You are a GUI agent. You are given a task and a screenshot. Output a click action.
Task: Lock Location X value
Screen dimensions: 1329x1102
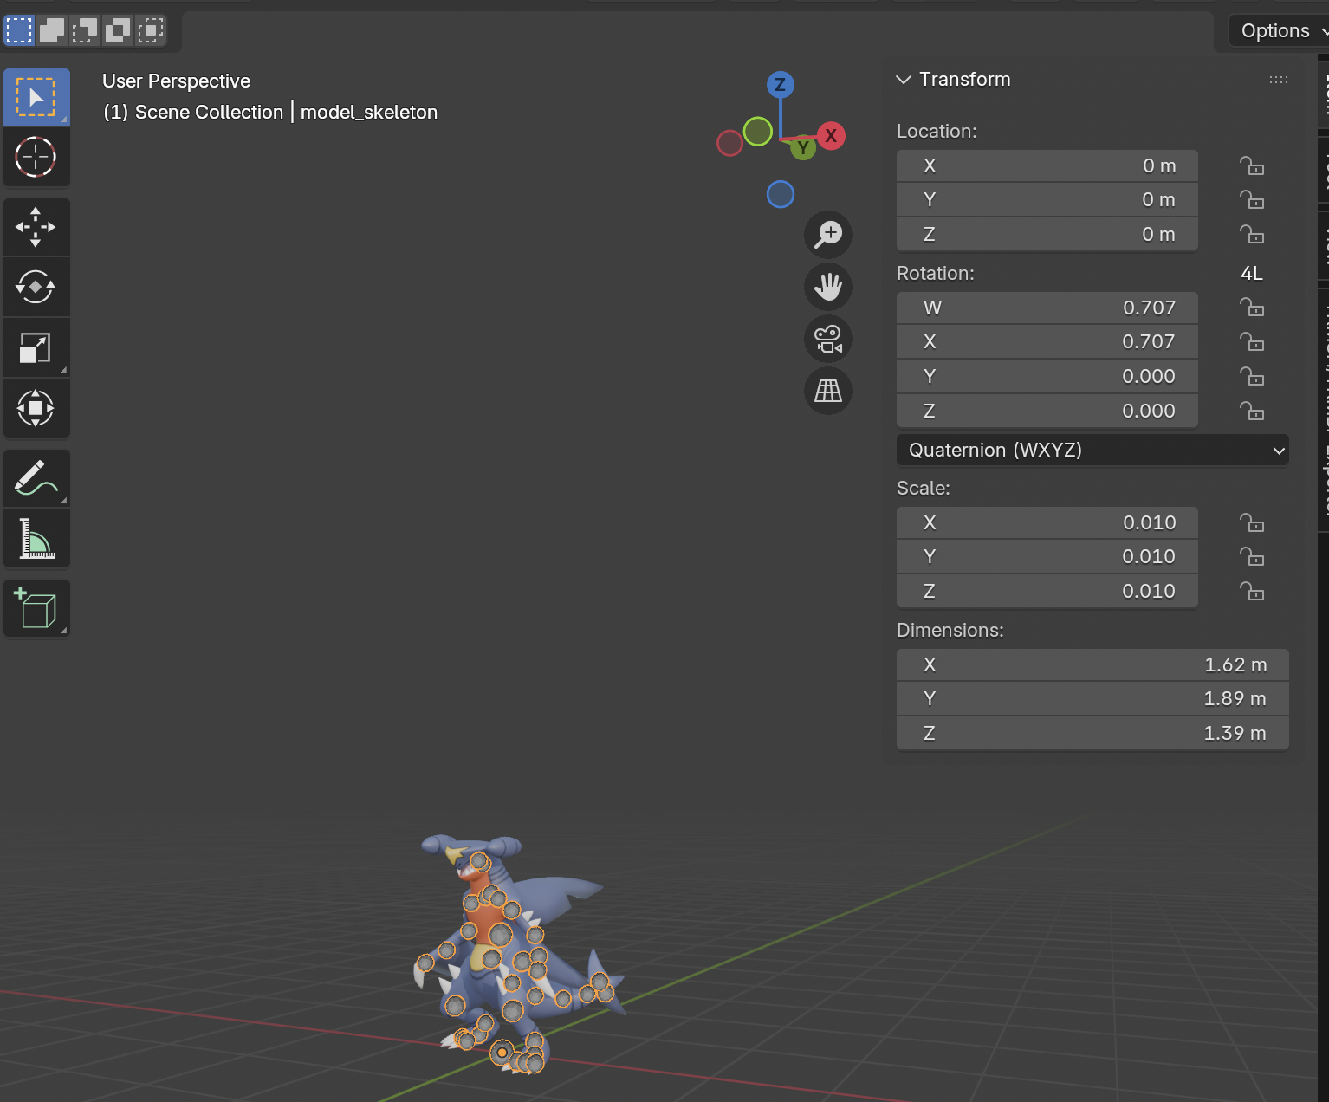coord(1252,165)
